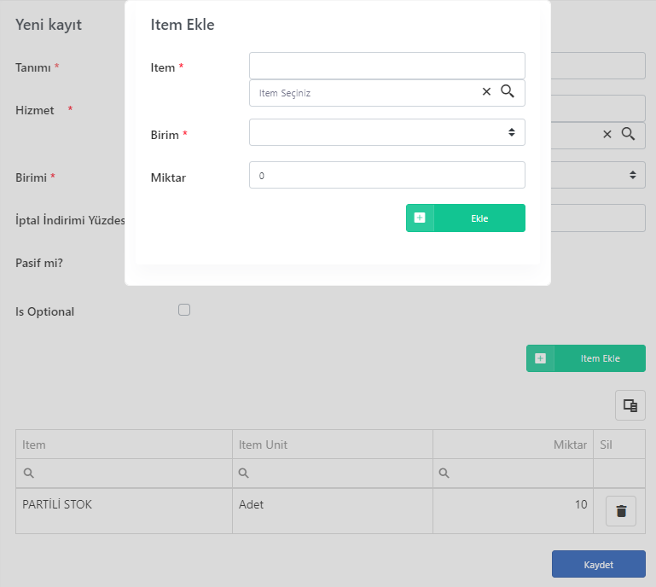The width and height of the screenshot is (656, 587).
Task: Sort by the Item Unit column header
Action: coord(333,445)
